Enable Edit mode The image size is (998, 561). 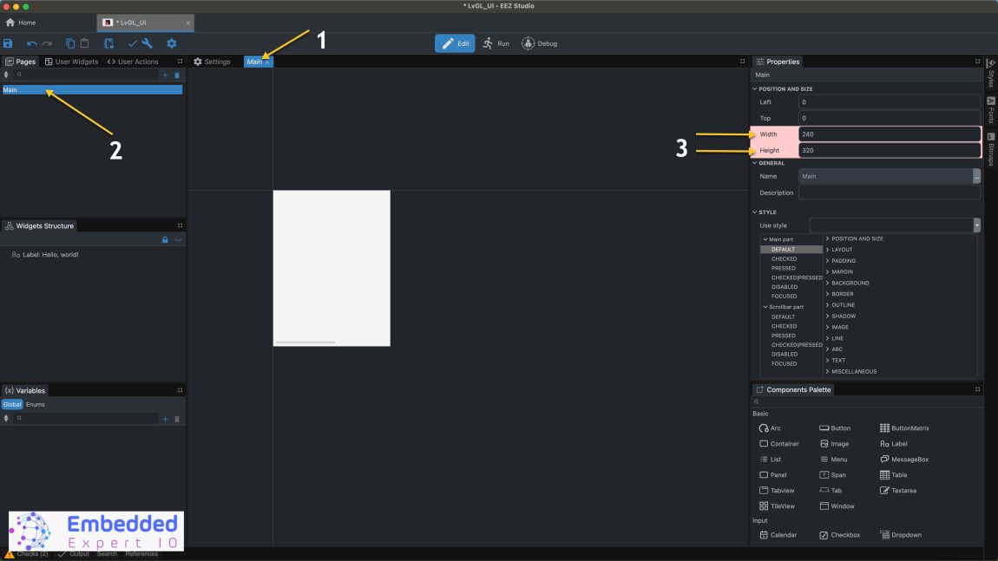455,42
